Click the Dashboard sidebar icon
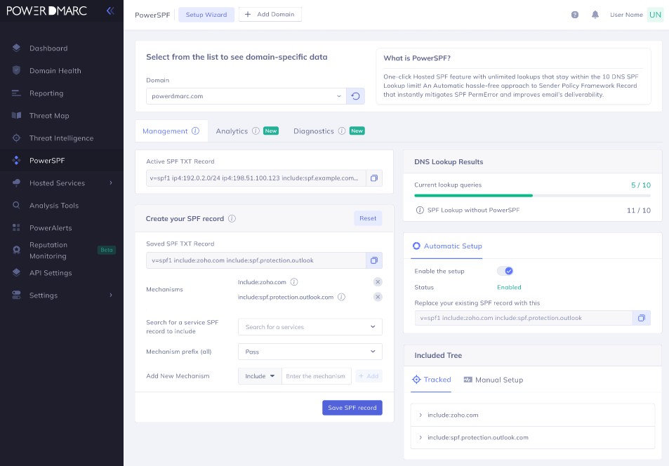 click(x=16, y=48)
